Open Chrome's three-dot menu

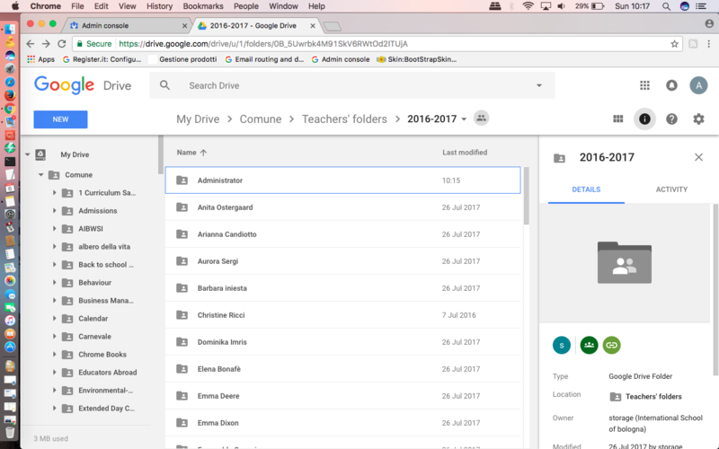tap(709, 44)
